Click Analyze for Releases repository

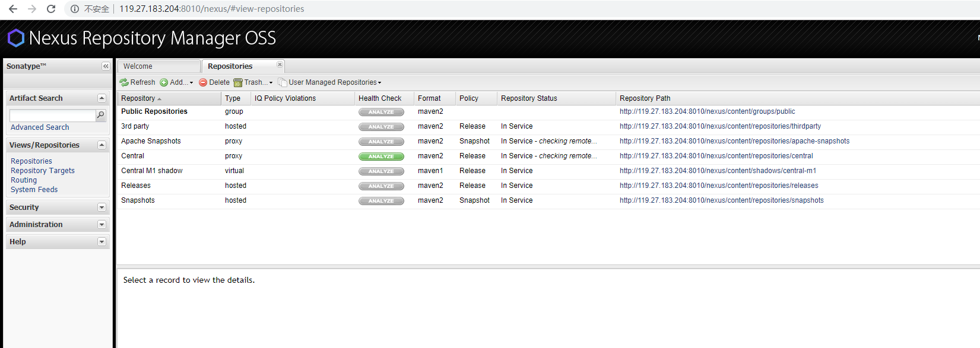381,186
